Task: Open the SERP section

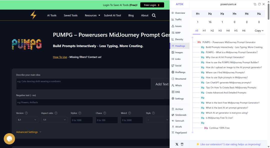Action: point(176,33)
